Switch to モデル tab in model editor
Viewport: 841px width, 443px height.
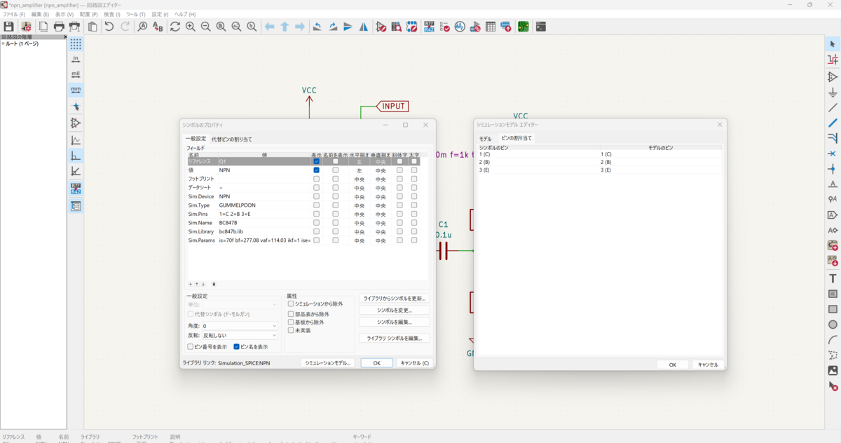click(x=485, y=139)
